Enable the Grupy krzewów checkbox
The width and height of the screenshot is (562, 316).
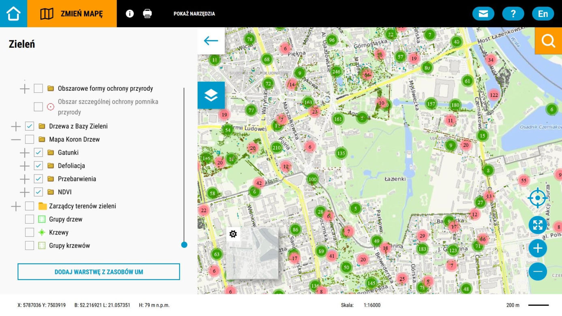pyautogui.click(x=30, y=246)
